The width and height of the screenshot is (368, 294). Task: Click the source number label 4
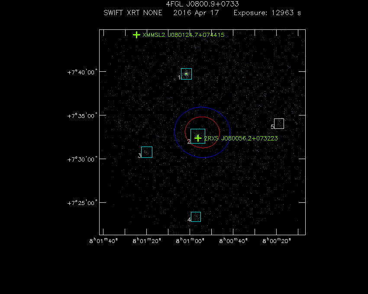189,220
